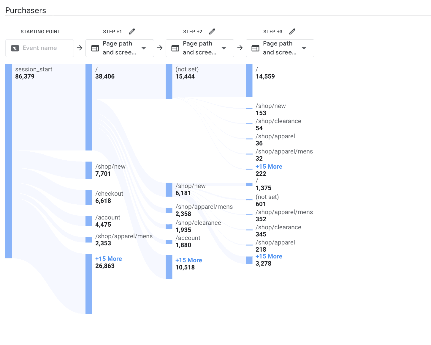Click the pencil edit icon for Step +1
The width and height of the screenshot is (431, 345).
coord(132,32)
